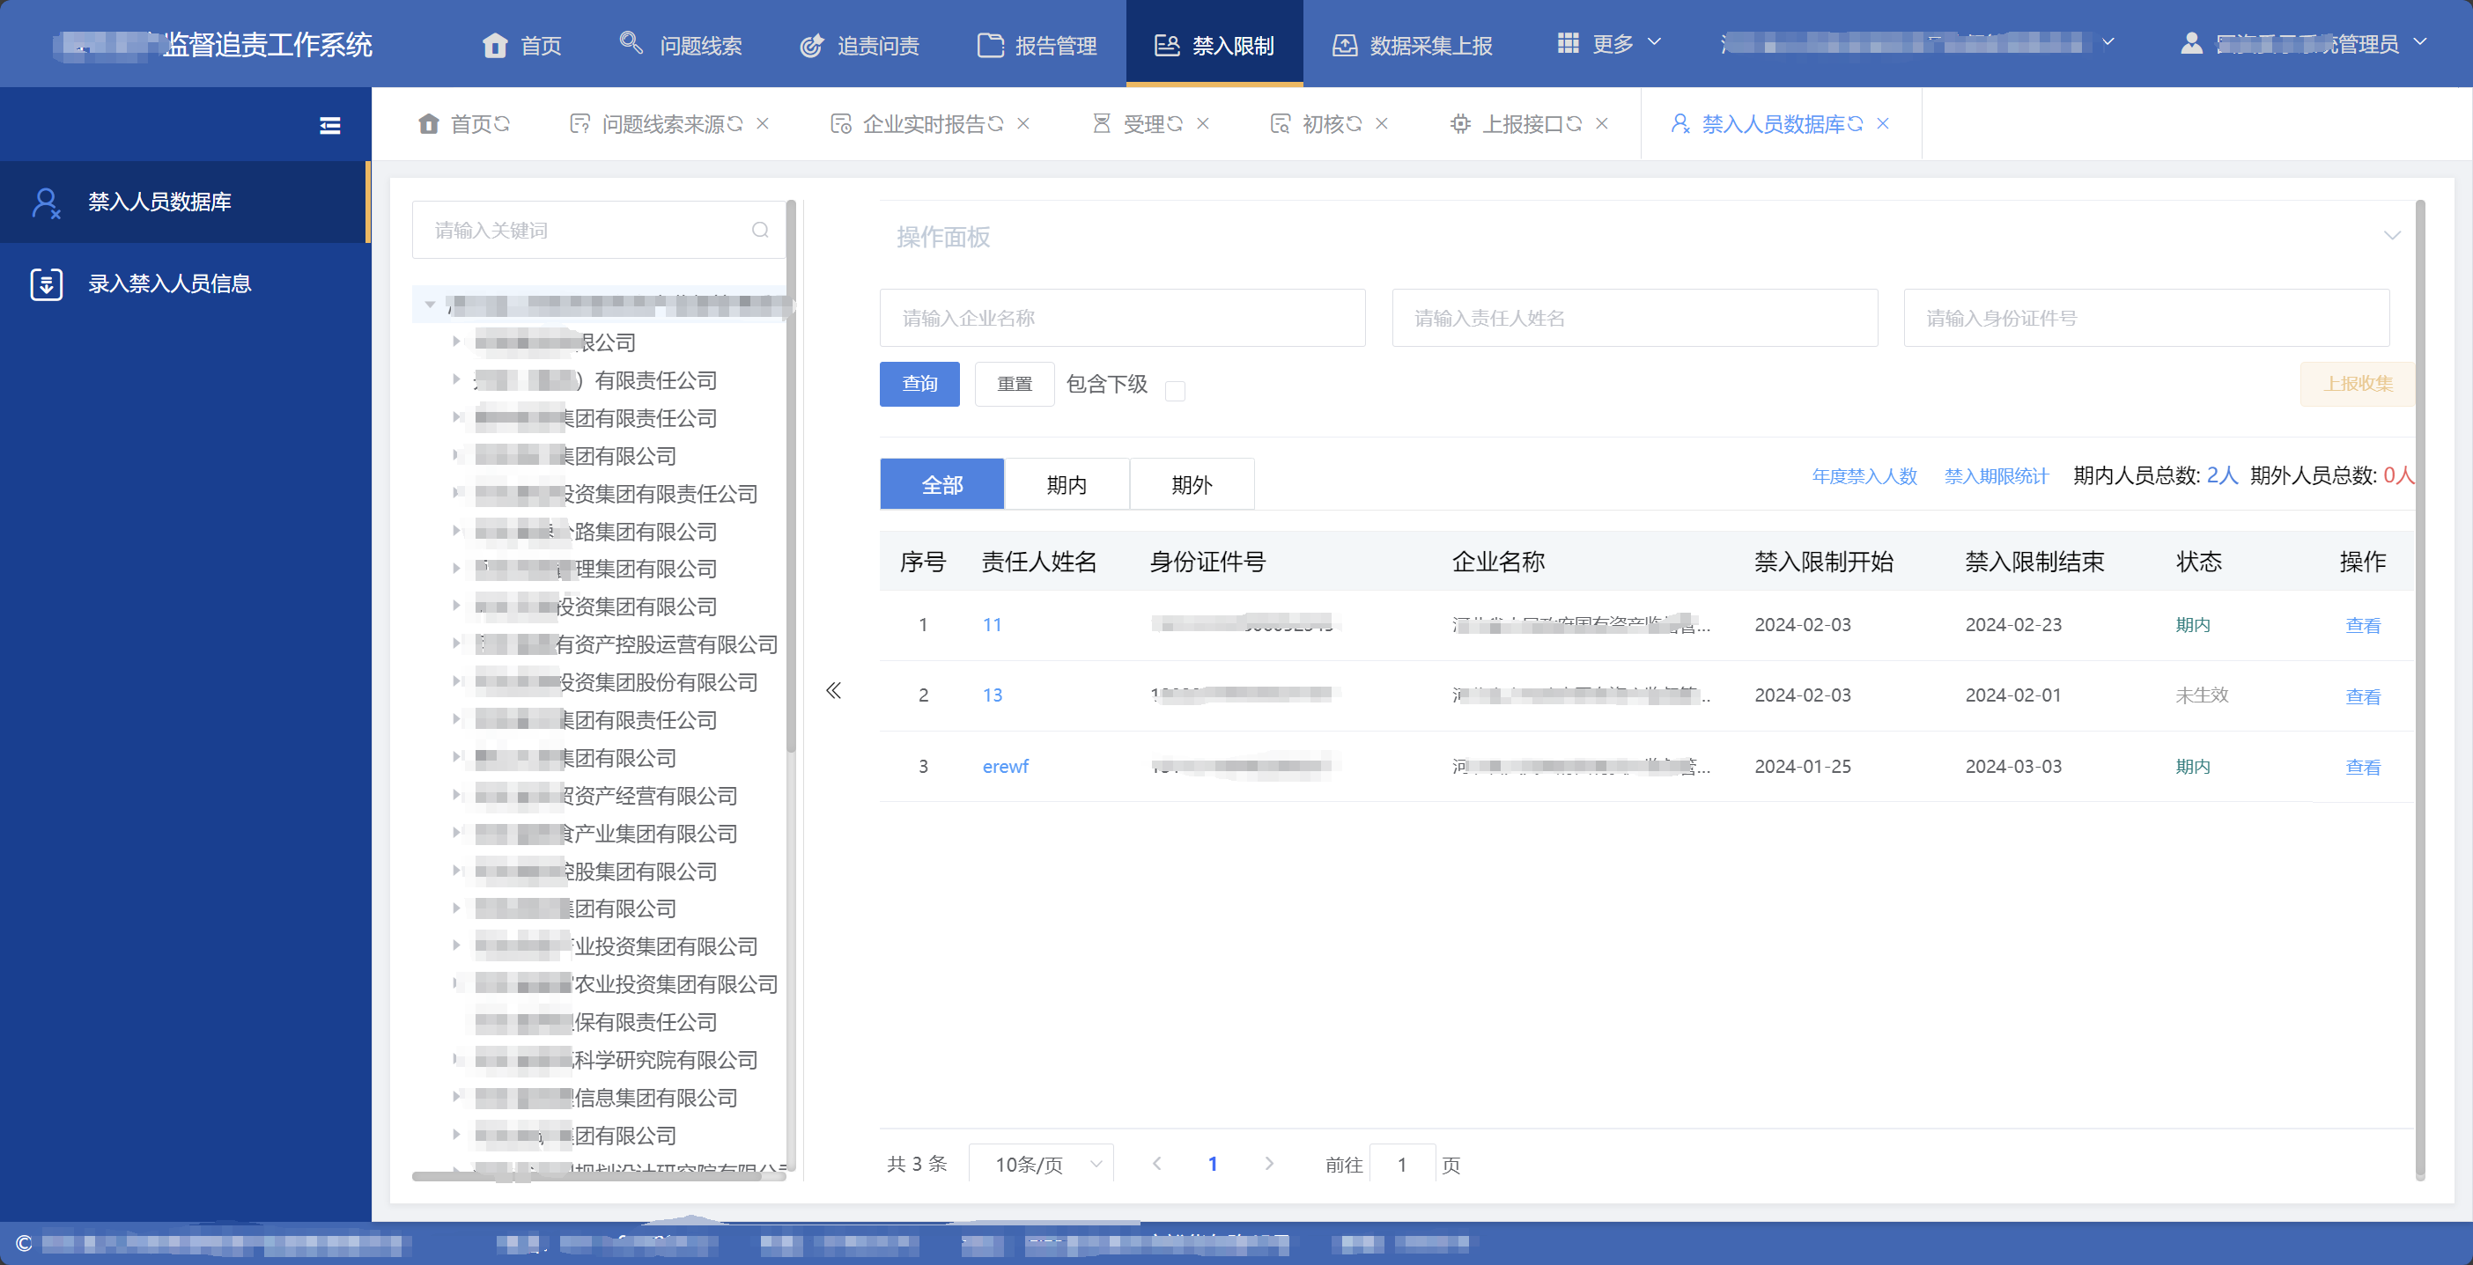Viewport: 2473px width, 1265px height.
Task: Collapse the root organization tree node
Action: (430, 305)
